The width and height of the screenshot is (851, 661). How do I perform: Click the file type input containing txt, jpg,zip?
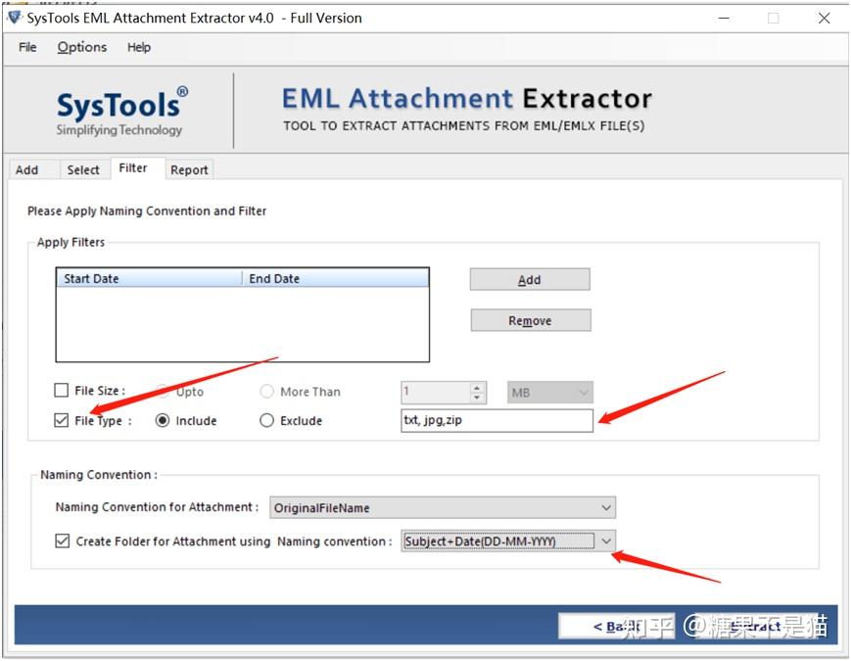[496, 420]
